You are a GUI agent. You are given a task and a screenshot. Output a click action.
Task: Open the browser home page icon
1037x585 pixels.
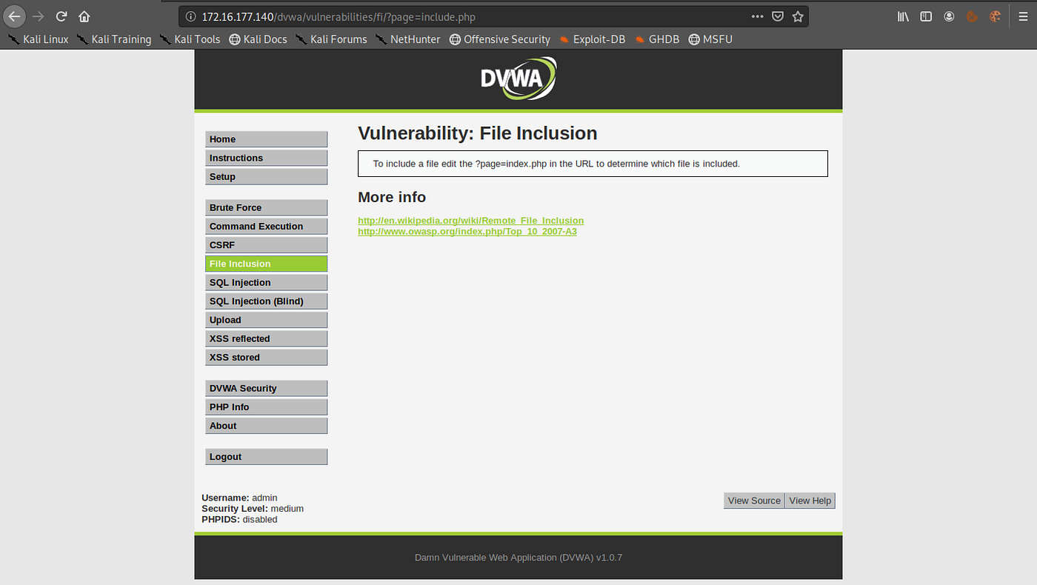click(84, 16)
